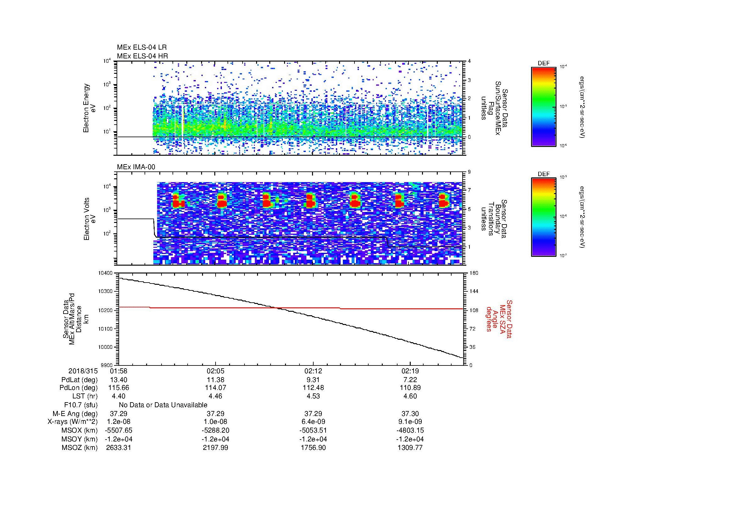Click the '02:05' time tick label
Screen dimensions: 735x519
point(216,371)
